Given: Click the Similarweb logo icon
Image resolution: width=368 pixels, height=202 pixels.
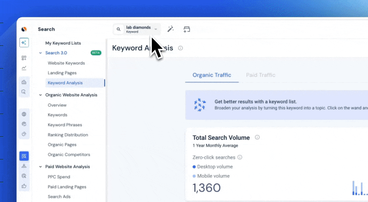Looking at the screenshot, I should click(x=24, y=29).
